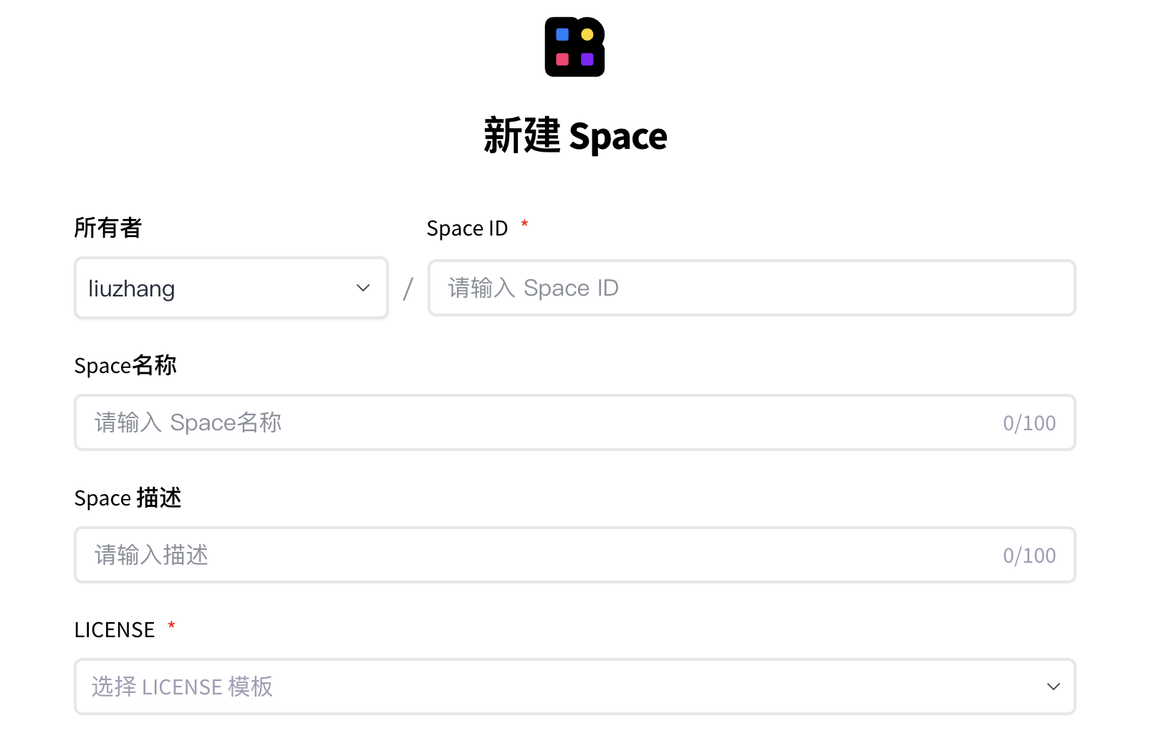Click the Space ID field label

(467, 228)
